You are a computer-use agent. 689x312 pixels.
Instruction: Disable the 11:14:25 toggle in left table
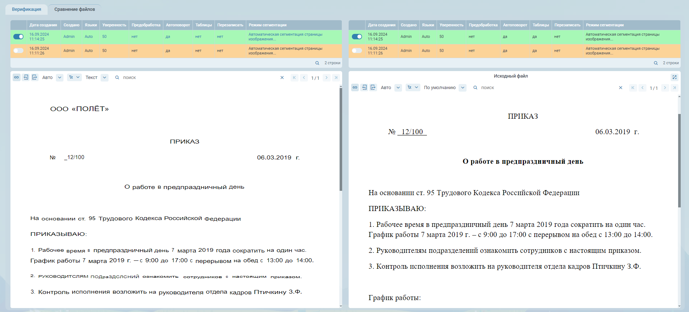[18, 37]
